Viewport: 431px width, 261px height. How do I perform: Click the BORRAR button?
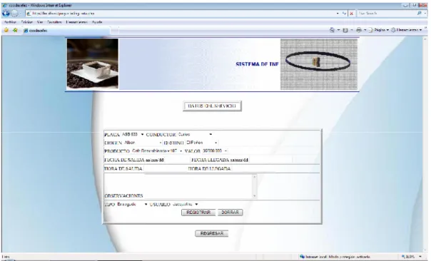[230, 213]
